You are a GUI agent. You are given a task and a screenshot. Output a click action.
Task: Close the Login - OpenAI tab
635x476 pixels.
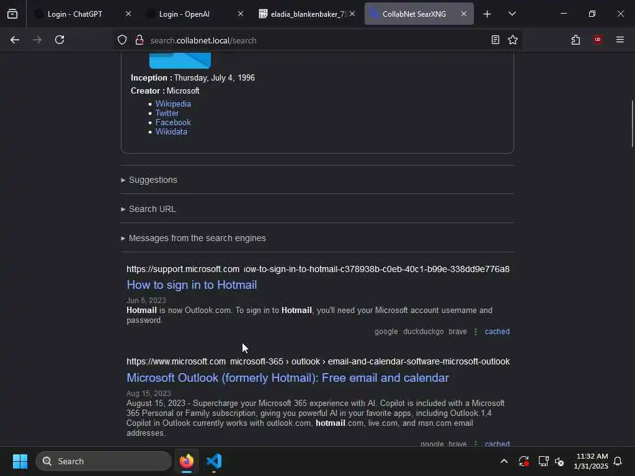tap(240, 14)
